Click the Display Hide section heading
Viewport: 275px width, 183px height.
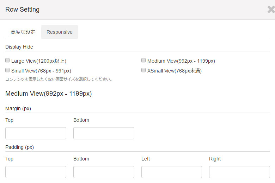[19, 47]
